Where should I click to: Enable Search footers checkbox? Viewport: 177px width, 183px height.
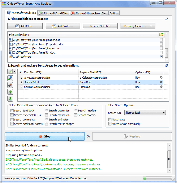coord(76,115)
